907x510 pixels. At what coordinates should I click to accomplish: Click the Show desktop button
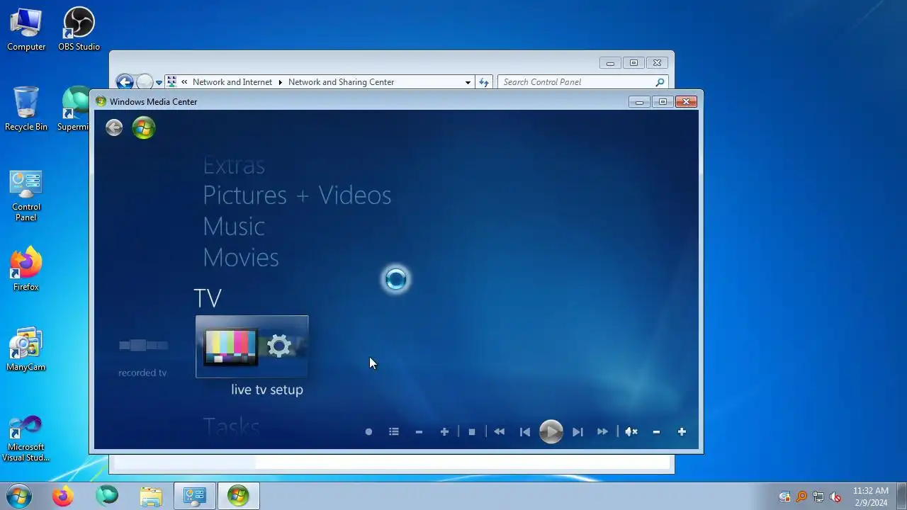click(901, 496)
